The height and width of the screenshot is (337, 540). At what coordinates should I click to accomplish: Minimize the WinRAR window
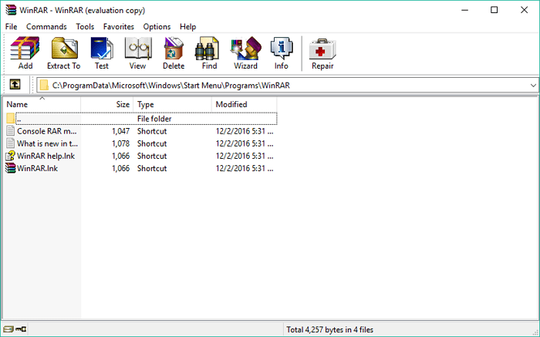pyautogui.click(x=464, y=10)
